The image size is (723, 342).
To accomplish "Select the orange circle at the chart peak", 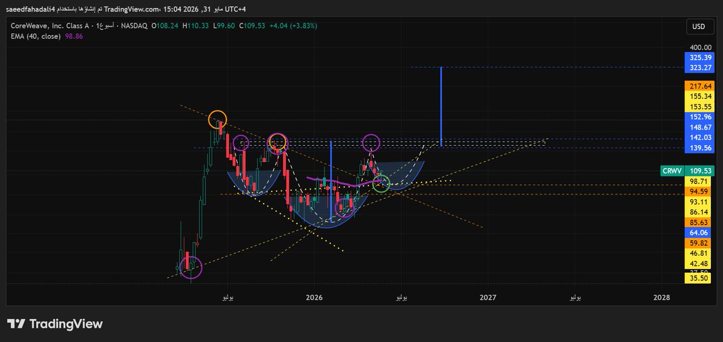I will click(218, 119).
